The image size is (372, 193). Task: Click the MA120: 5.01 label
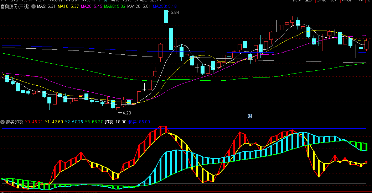pyautogui.click(x=139, y=6)
